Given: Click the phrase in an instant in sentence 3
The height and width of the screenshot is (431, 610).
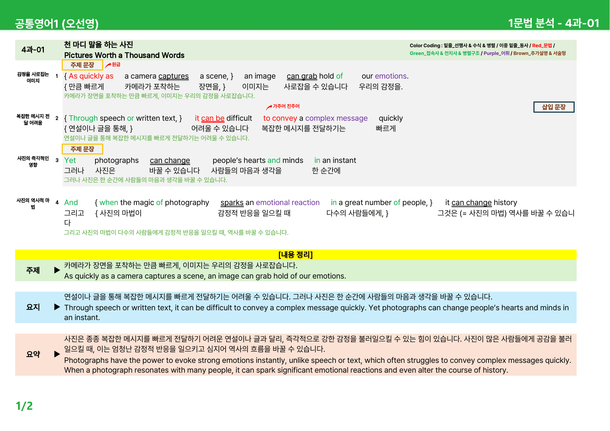Looking at the screenshot, I should point(335,161).
